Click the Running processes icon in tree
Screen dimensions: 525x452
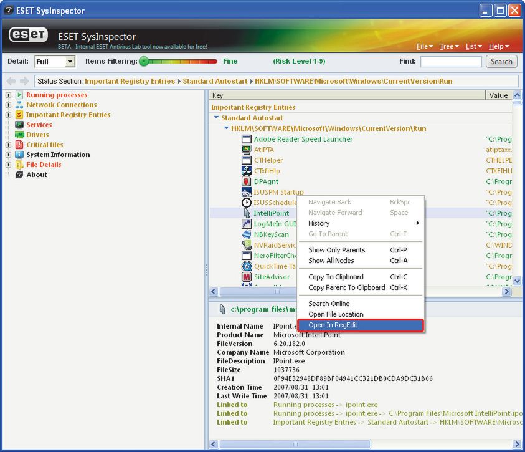[x=19, y=95]
